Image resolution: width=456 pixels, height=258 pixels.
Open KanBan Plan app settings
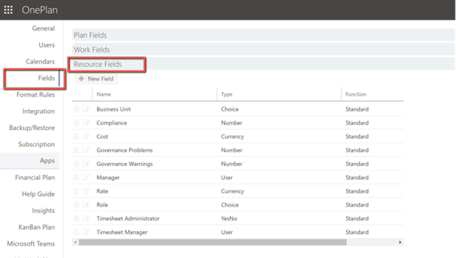(36, 227)
